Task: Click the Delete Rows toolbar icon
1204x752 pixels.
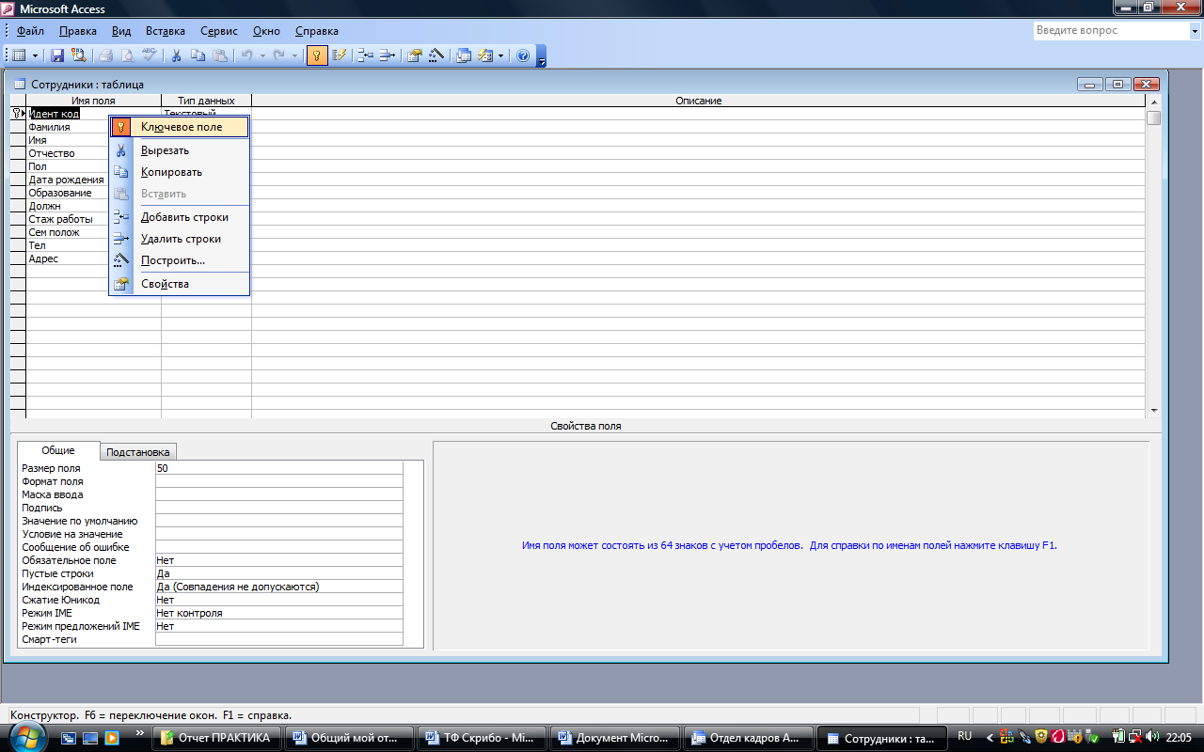Action: click(388, 55)
